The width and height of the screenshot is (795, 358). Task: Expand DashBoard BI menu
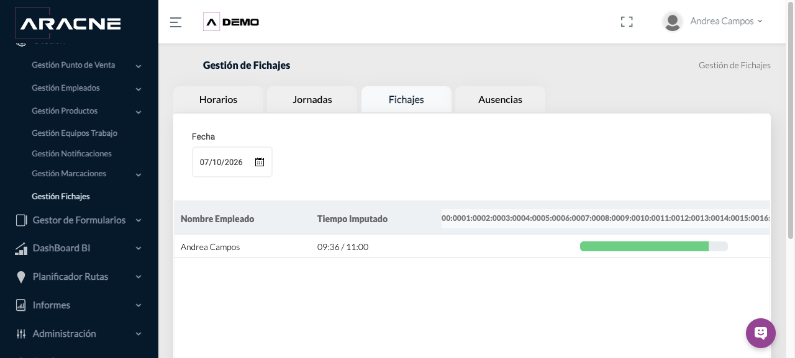[139, 249]
